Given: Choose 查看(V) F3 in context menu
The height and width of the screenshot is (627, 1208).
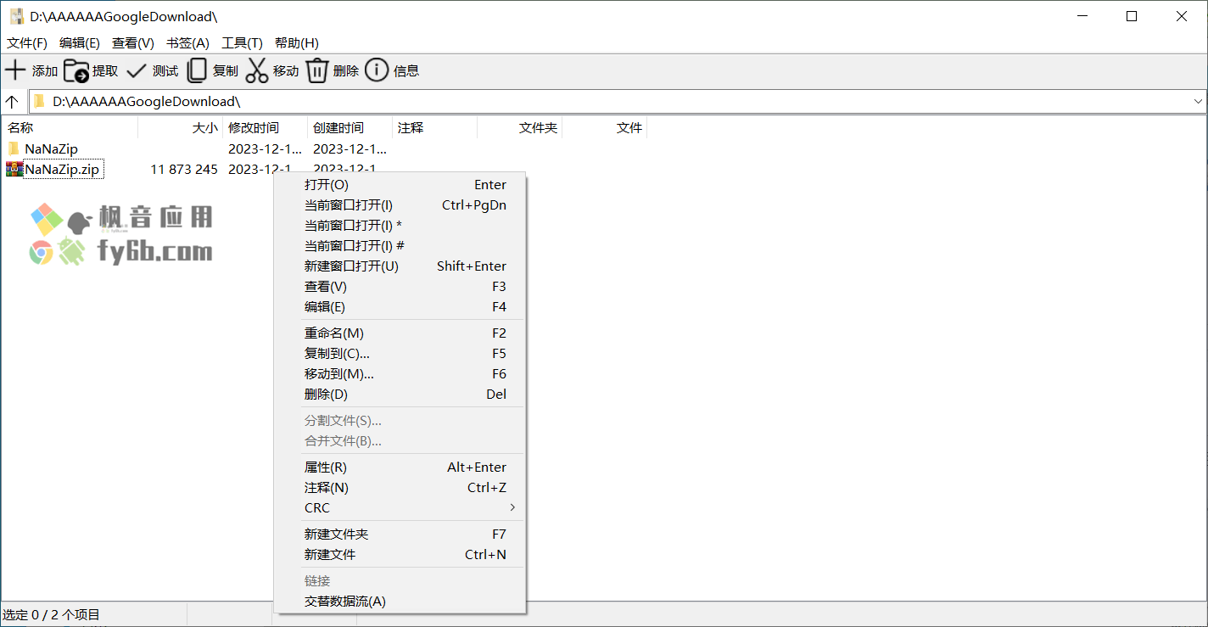Looking at the screenshot, I should pos(400,287).
